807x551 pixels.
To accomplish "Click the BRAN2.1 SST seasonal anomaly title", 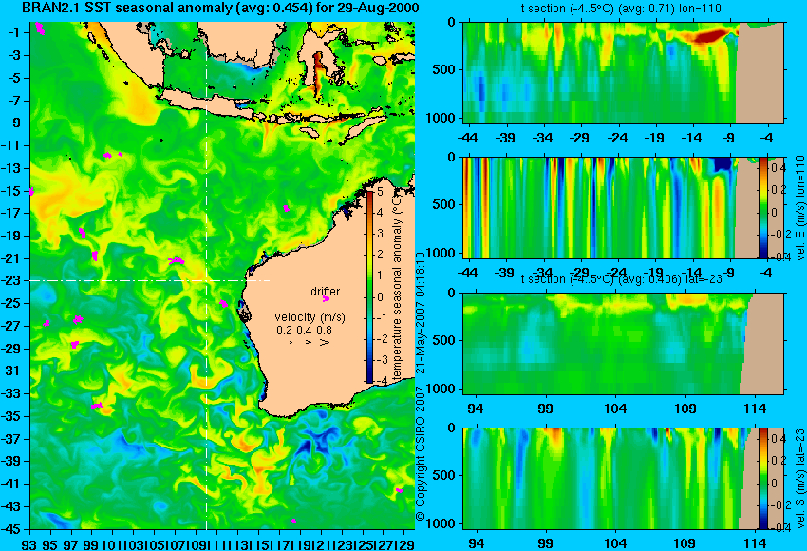I will coord(221,8).
